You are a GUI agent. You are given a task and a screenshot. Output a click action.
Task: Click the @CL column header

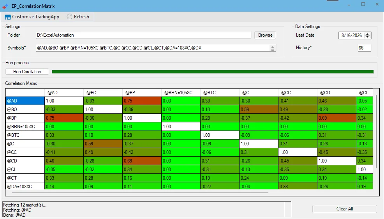coord(365,93)
